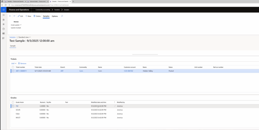Open the app launcher waffle icon
The image size is (259, 130).
point(4,10)
